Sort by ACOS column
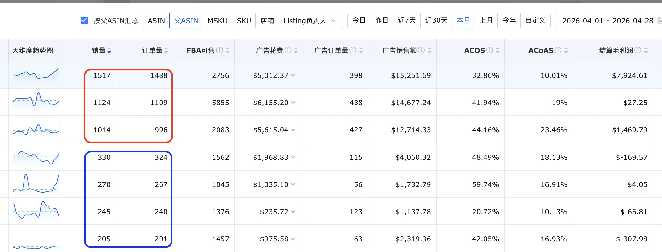The height and width of the screenshot is (252, 662). point(498,50)
